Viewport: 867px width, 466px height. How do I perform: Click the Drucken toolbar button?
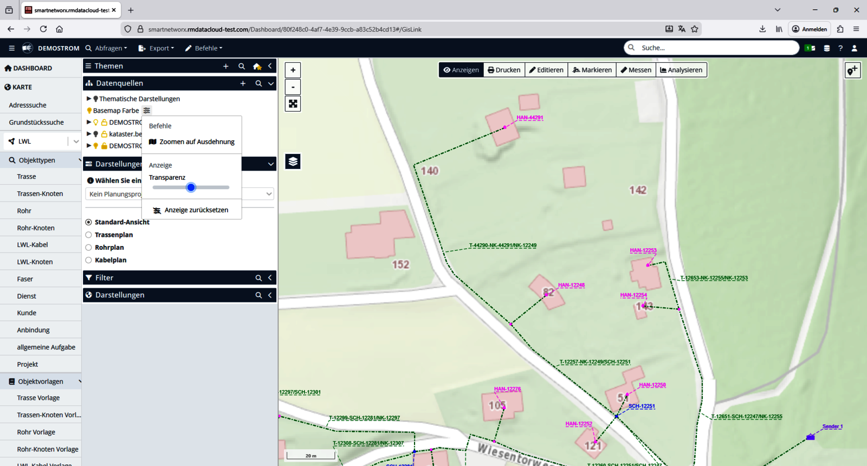click(x=504, y=70)
